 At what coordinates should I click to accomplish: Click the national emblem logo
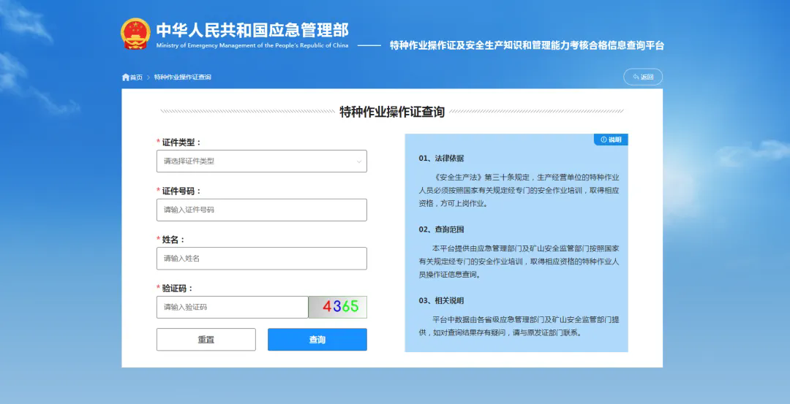135,34
